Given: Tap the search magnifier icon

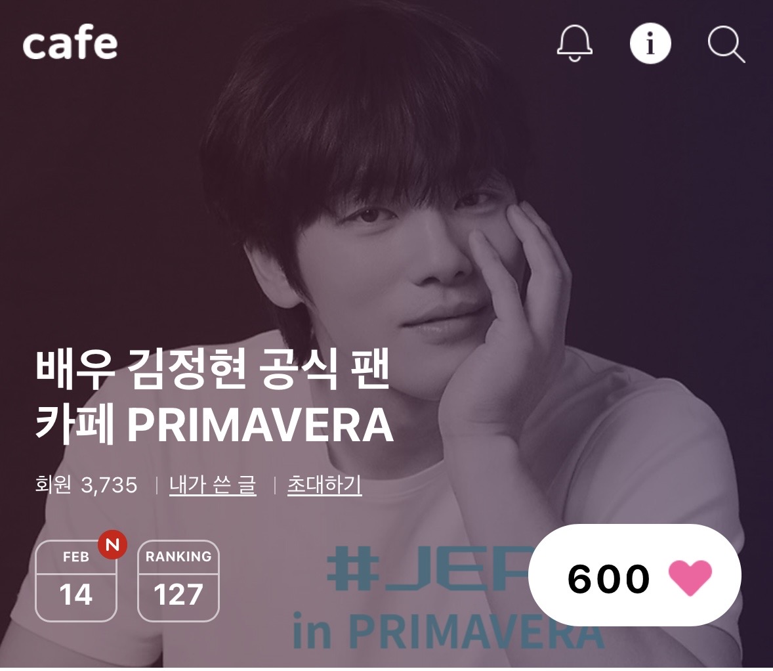Looking at the screenshot, I should (726, 45).
